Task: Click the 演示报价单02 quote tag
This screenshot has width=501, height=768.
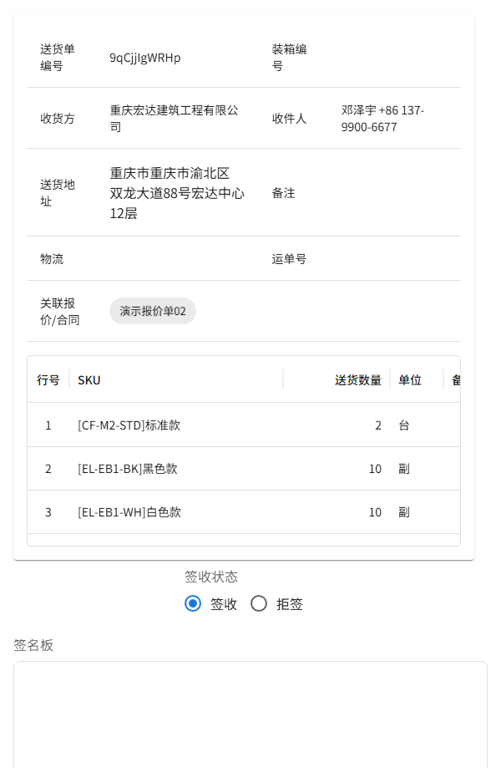Action: [x=153, y=310]
